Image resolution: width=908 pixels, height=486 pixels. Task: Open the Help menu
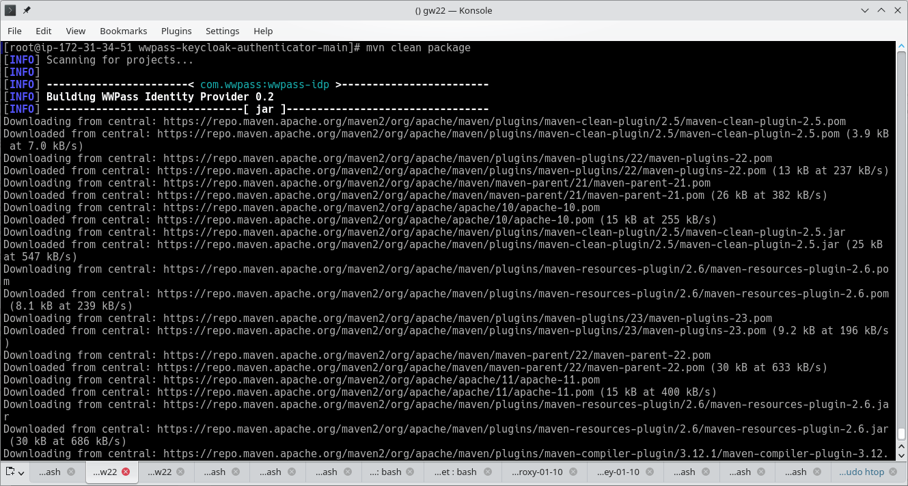click(x=263, y=31)
